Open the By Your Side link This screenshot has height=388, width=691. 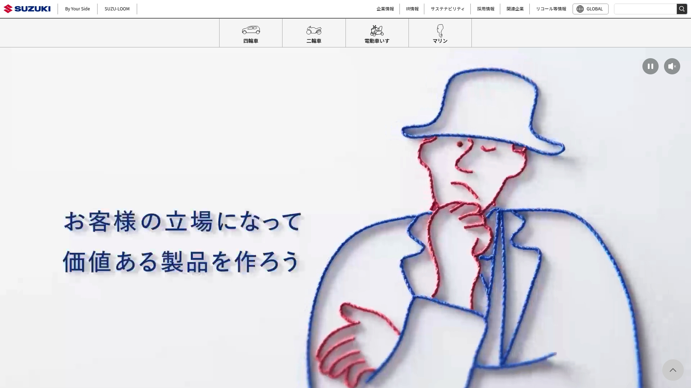click(x=77, y=9)
